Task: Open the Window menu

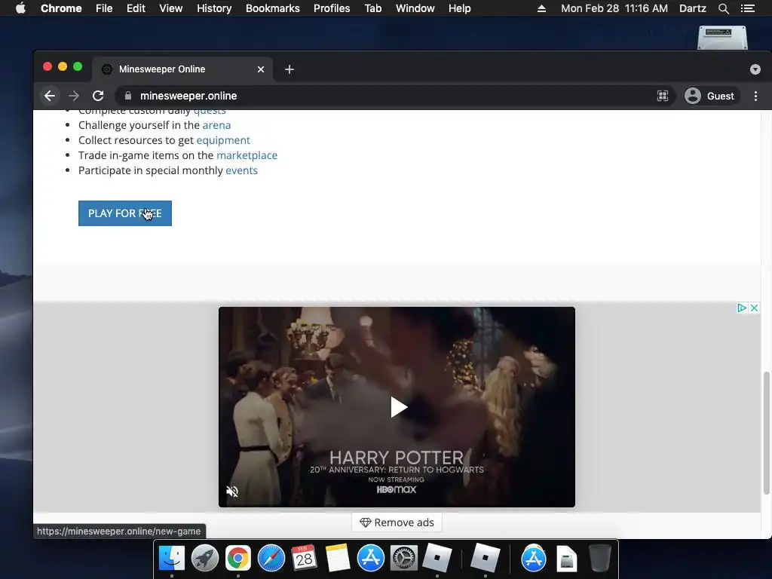Action: click(415, 8)
